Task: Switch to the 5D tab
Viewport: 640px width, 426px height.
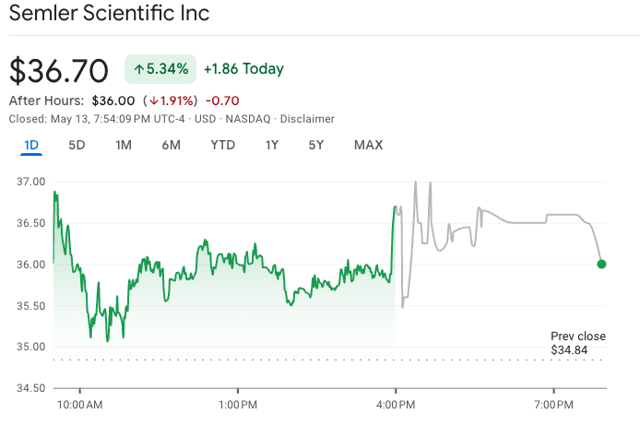Action: tap(77, 145)
